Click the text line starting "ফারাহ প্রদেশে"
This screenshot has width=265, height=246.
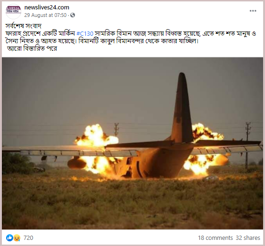[x=131, y=33]
